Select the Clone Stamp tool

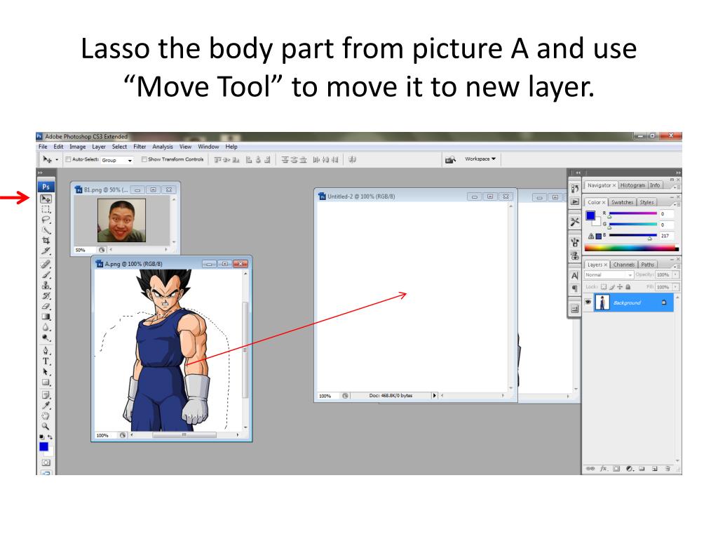click(x=46, y=285)
